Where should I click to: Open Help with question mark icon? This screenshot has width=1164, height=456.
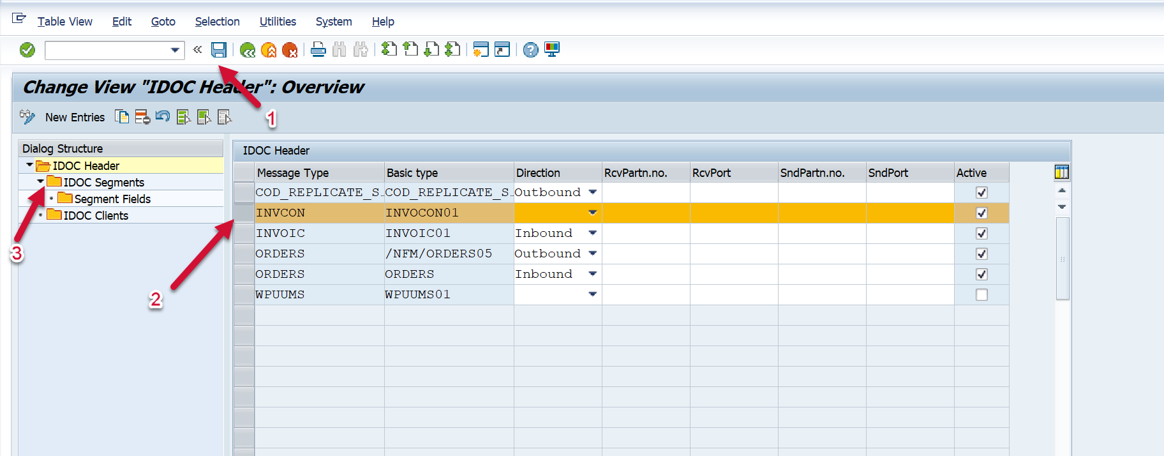tap(530, 50)
